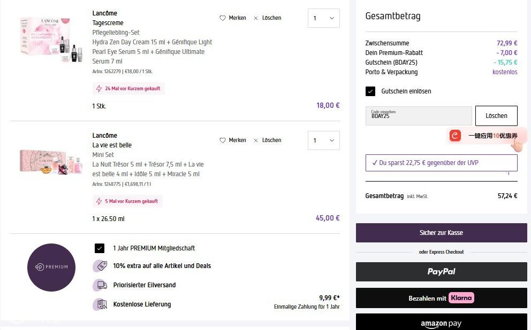Toggle the 1 Jahr PREMIUM Mitgliedschaft checkbox
Screen dimensions: 531x330
click(x=100, y=248)
